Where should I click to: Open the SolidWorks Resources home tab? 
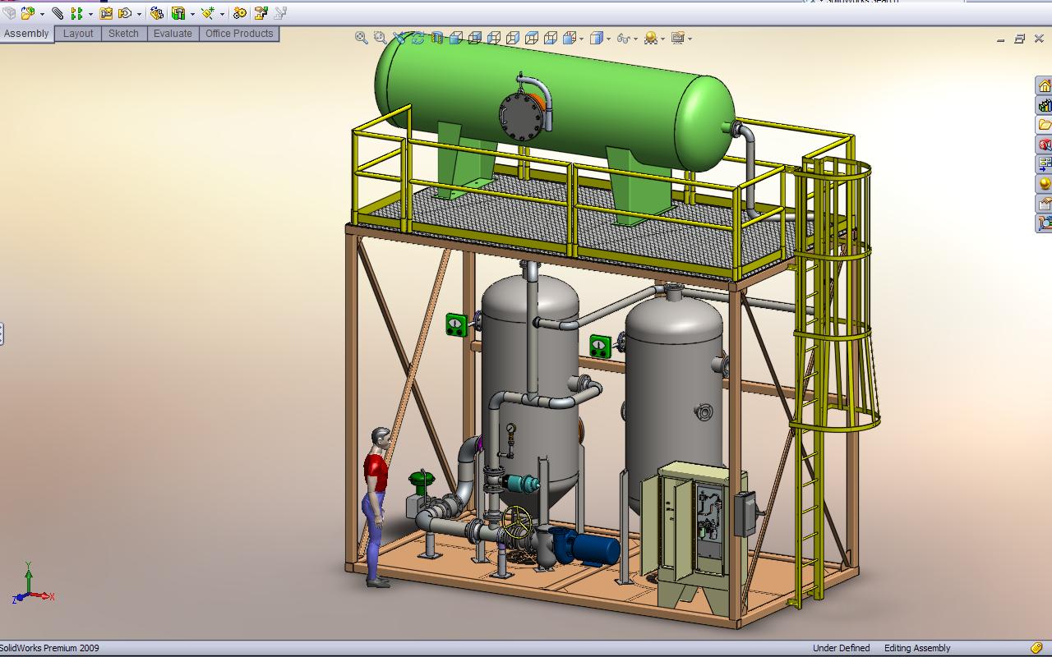pos(1044,85)
